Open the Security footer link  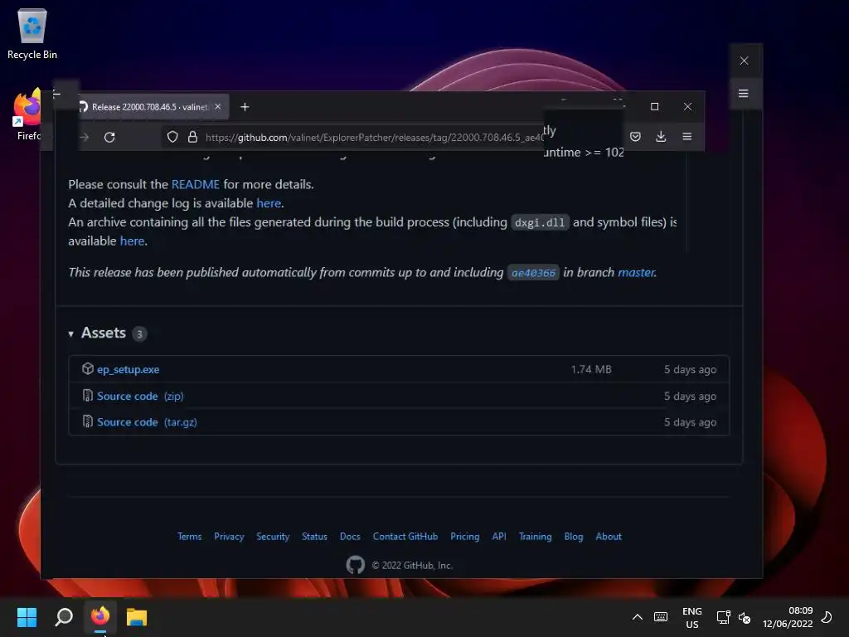click(x=273, y=537)
